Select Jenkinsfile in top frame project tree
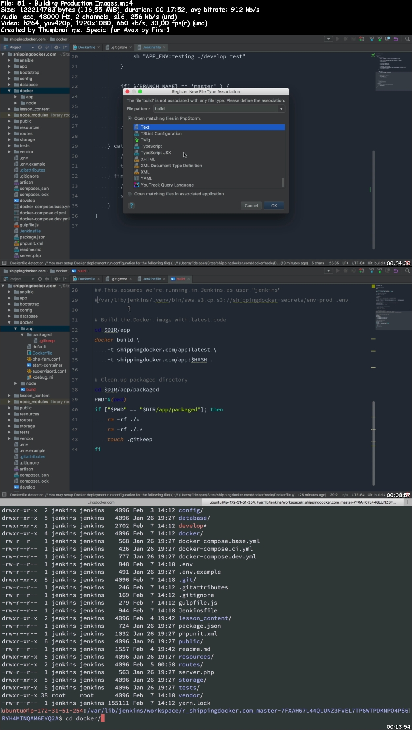Screen dimensions: 412x730 pyautogui.click(x=30, y=231)
